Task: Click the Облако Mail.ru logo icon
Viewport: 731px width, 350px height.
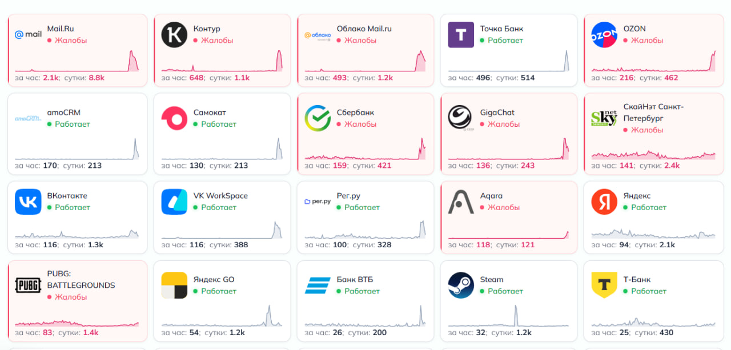Action: point(318,35)
